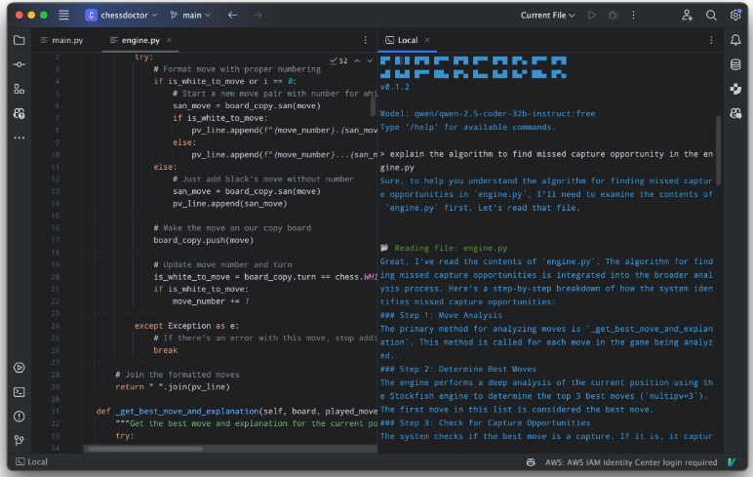753x477 pixels.
Task: Click the 'move_number += 1' line
Action: click(x=211, y=301)
